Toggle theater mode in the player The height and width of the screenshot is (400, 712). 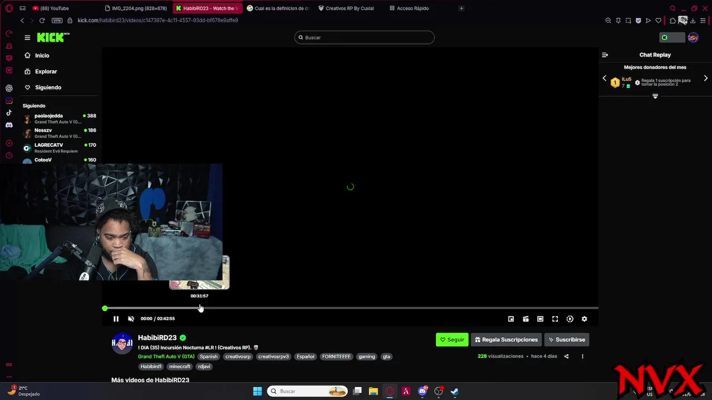540,319
